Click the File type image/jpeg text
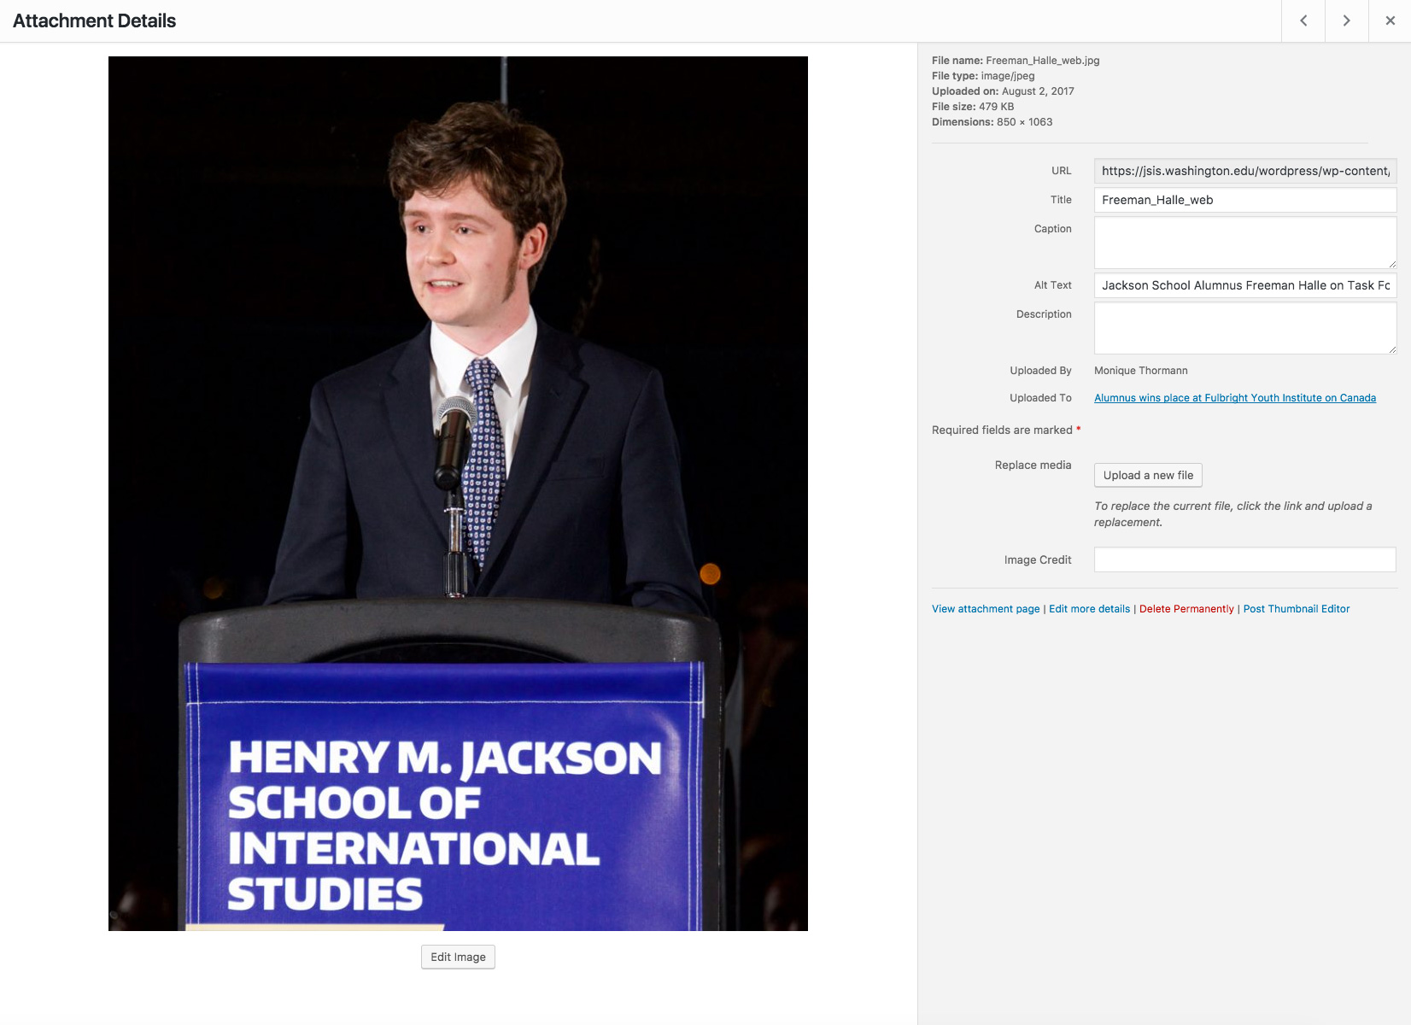Viewport: 1411px width, 1025px height. [x=983, y=76]
